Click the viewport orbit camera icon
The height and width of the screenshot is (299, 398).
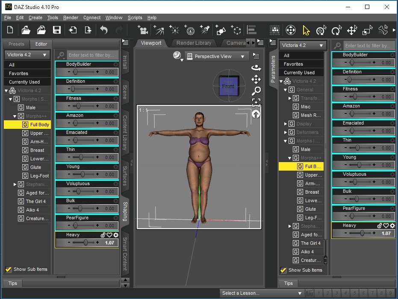click(x=256, y=68)
